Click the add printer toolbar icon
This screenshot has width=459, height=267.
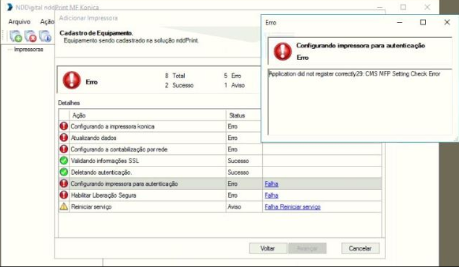pyautogui.click(x=16, y=36)
